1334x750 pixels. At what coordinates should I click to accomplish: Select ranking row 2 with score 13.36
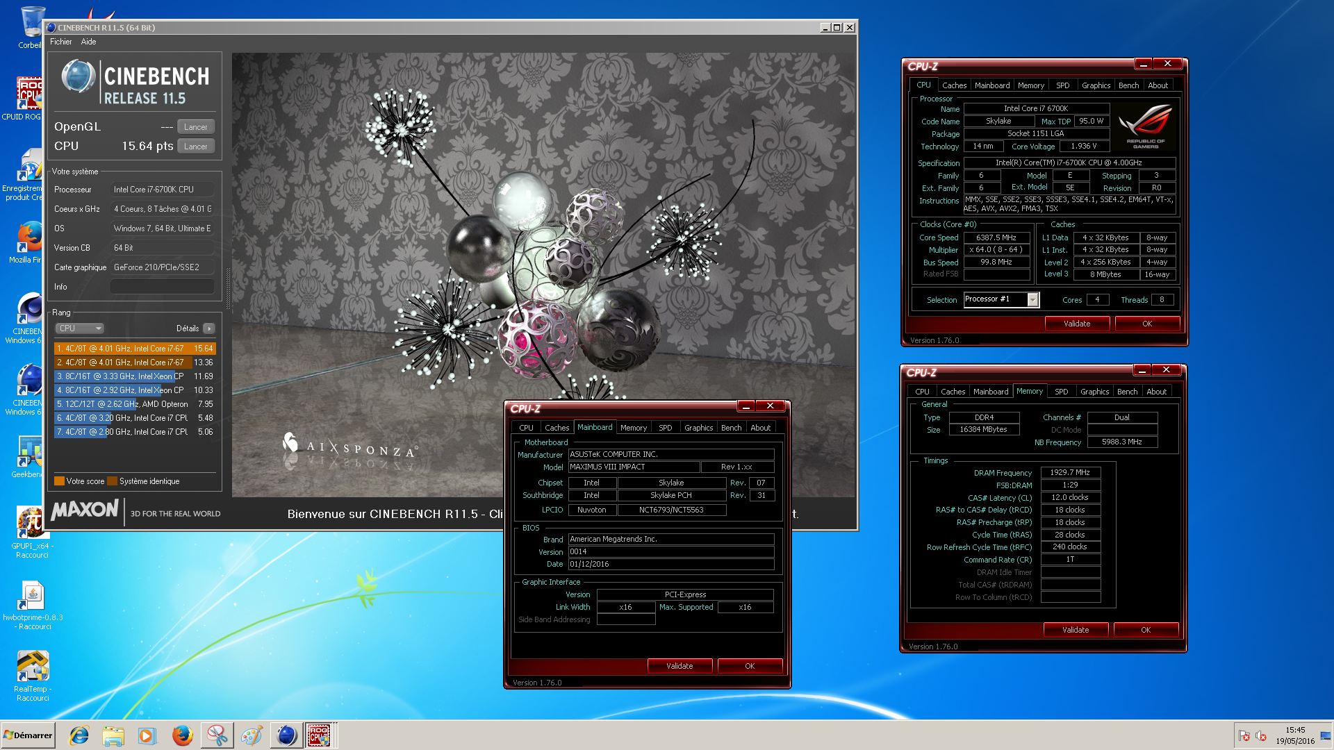[135, 362]
